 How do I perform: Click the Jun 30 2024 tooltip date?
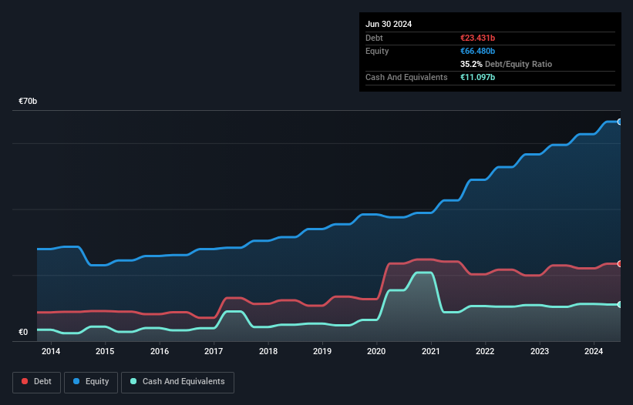point(389,24)
